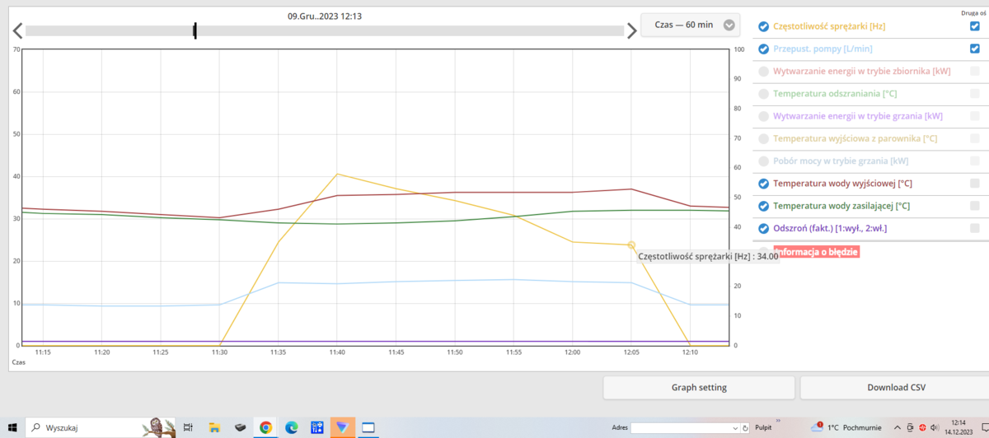Enable the Temperatura odszraniania series
The height and width of the screenshot is (438, 989).
(763, 94)
